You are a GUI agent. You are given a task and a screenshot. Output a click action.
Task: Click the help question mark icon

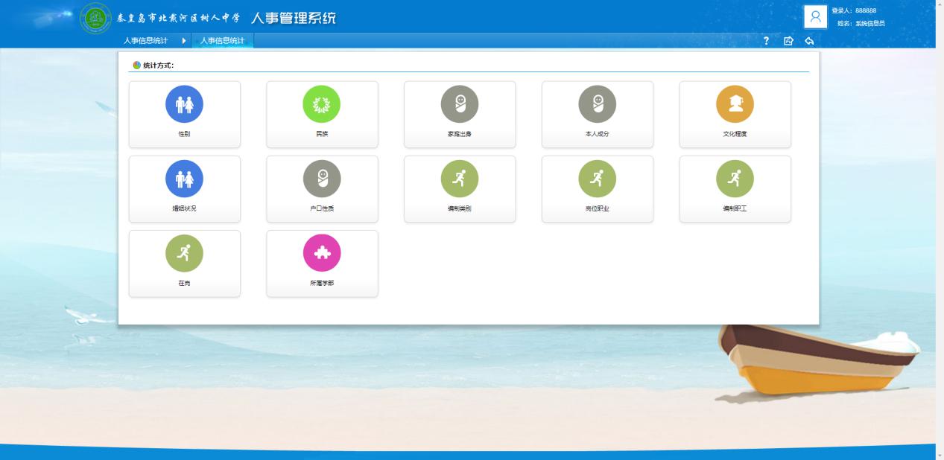tap(767, 41)
